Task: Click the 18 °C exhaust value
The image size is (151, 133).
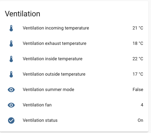Action: tap(138, 44)
